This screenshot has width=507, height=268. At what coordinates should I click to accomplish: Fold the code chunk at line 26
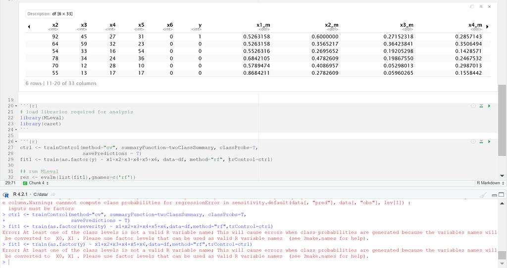tap(17, 141)
